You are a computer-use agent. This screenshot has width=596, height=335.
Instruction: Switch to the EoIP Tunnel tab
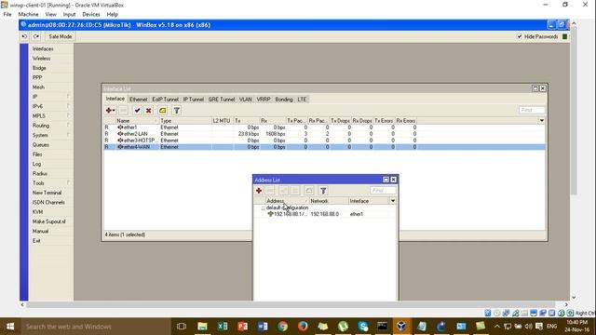pyautogui.click(x=165, y=100)
